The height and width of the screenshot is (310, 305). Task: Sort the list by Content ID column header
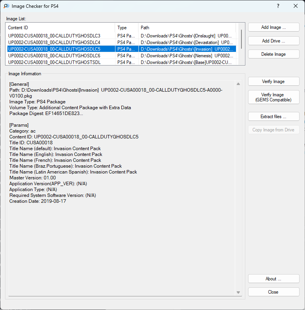click(60, 28)
